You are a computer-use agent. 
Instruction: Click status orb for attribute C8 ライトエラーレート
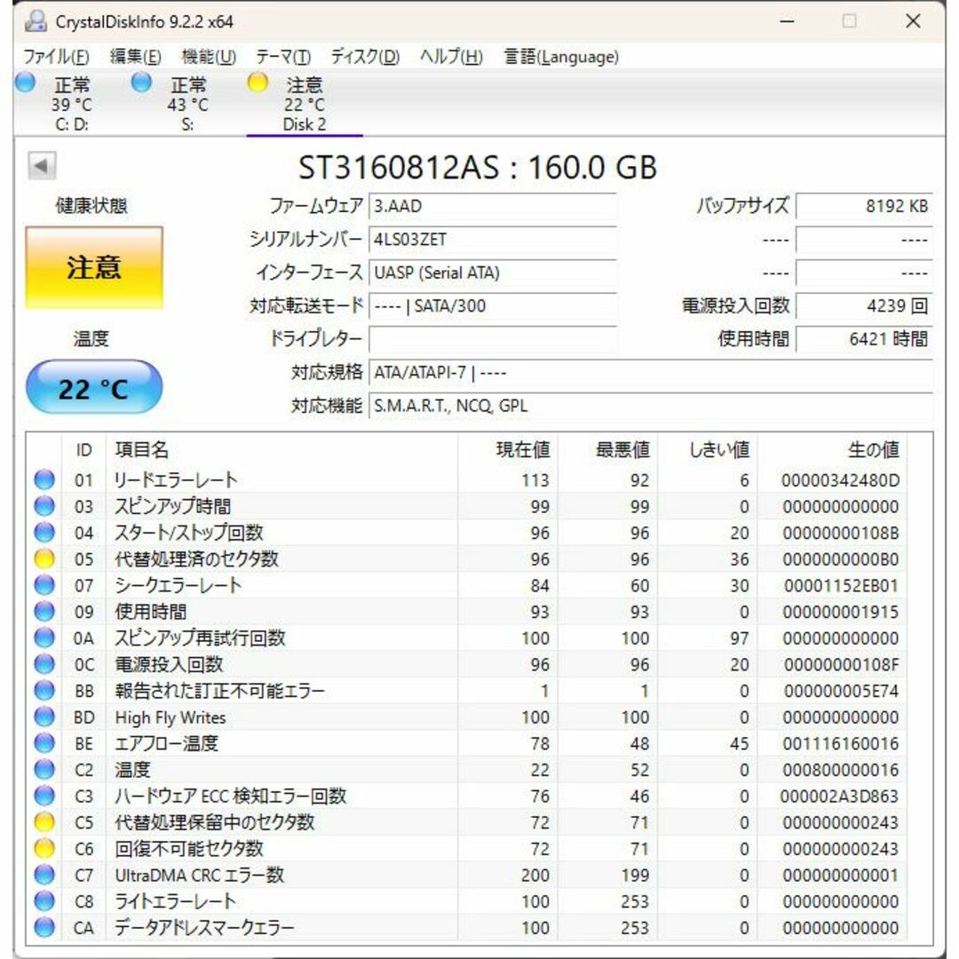pos(44,900)
